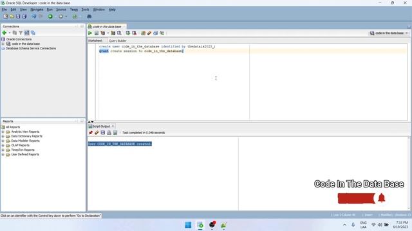Click the 'create user' line in SQL editor
The width and height of the screenshot is (412, 231).
pos(157,46)
